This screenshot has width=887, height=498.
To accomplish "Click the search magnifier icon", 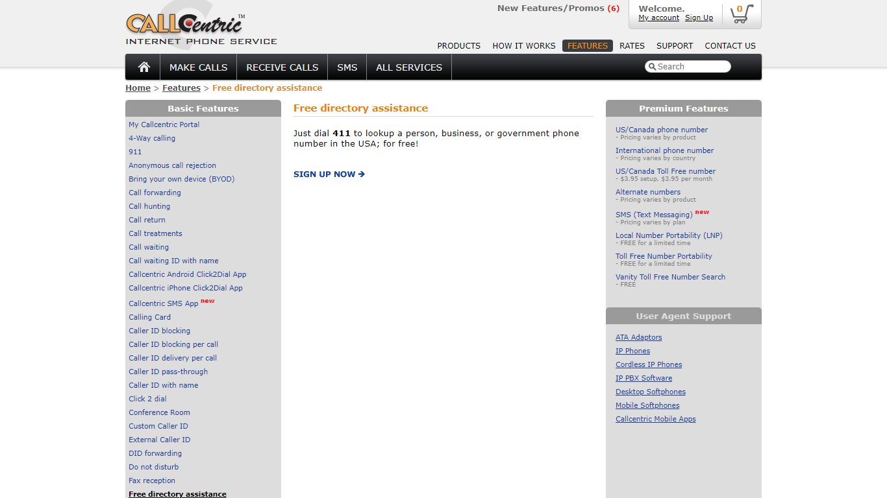I will tap(652, 67).
